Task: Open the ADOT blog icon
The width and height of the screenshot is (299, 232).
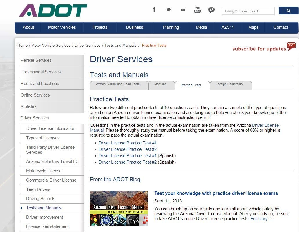Action: pyautogui.click(x=211, y=10)
